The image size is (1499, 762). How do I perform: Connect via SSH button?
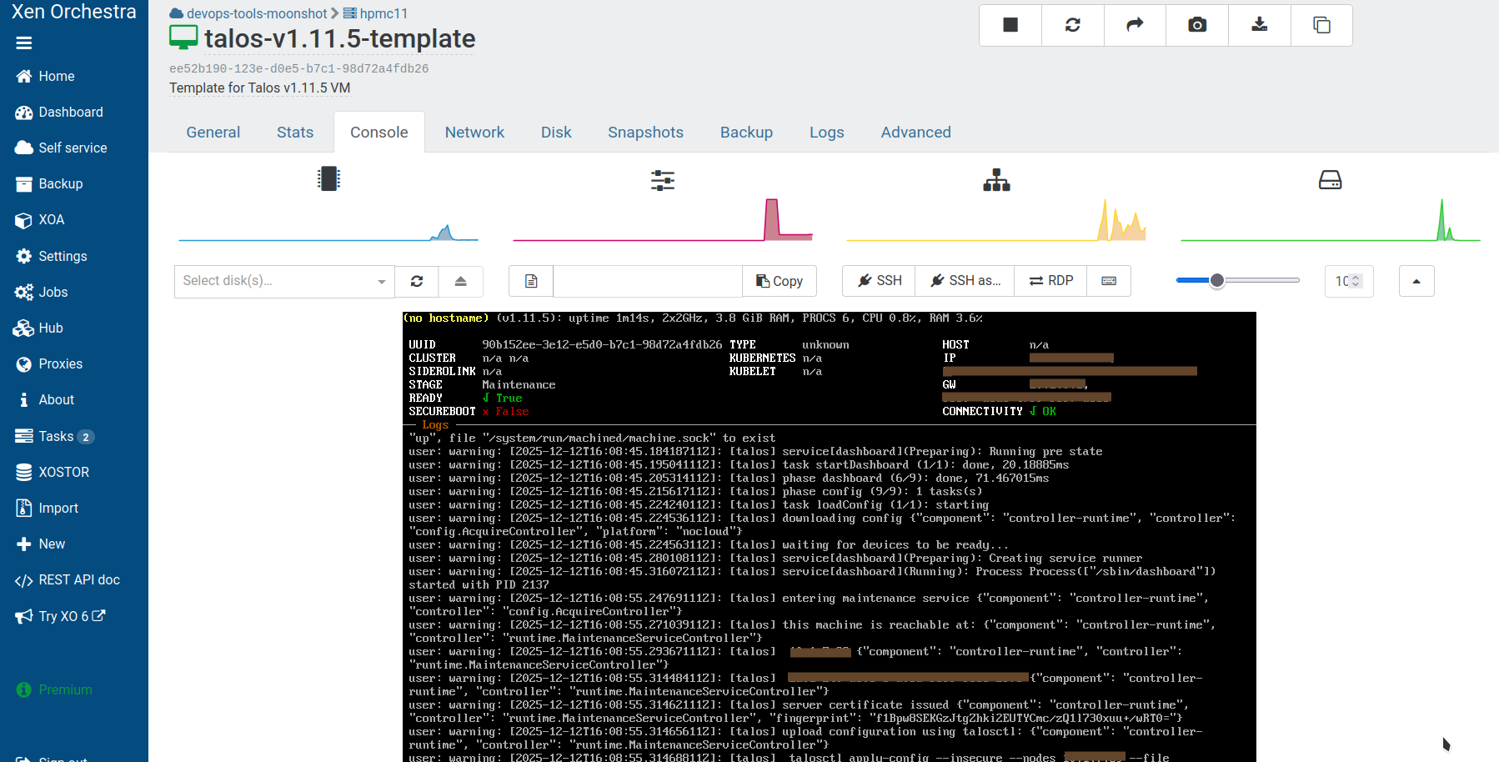[x=878, y=281]
